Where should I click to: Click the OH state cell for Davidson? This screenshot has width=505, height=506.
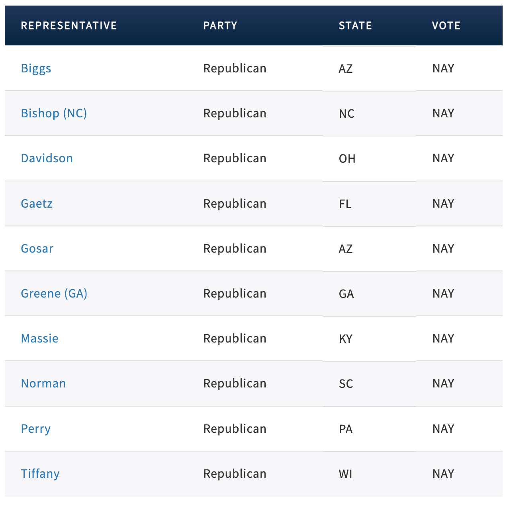[347, 159]
